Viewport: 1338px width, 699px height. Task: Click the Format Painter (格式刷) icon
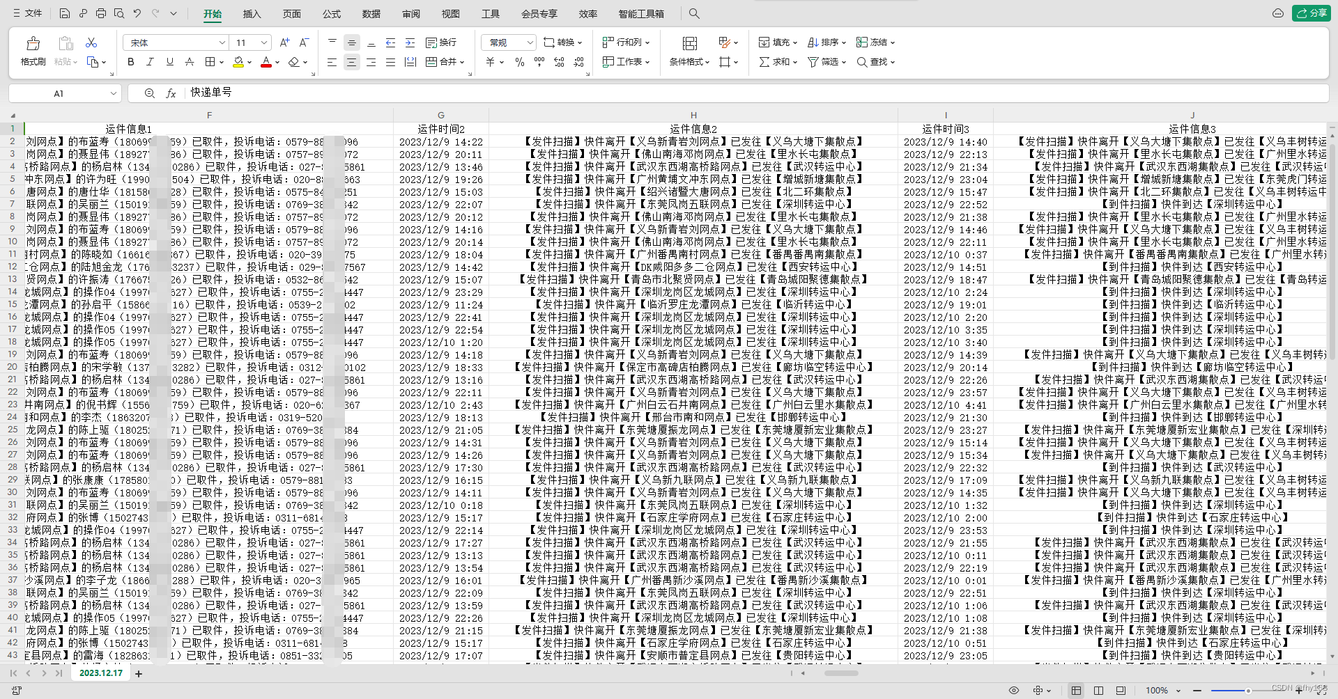click(33, 45)
